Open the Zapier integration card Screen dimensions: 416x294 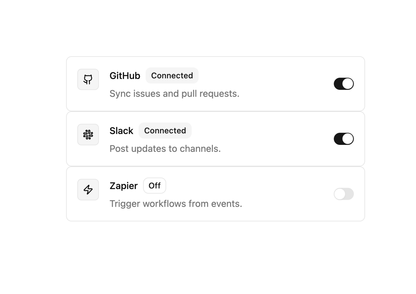coord(215,194)
